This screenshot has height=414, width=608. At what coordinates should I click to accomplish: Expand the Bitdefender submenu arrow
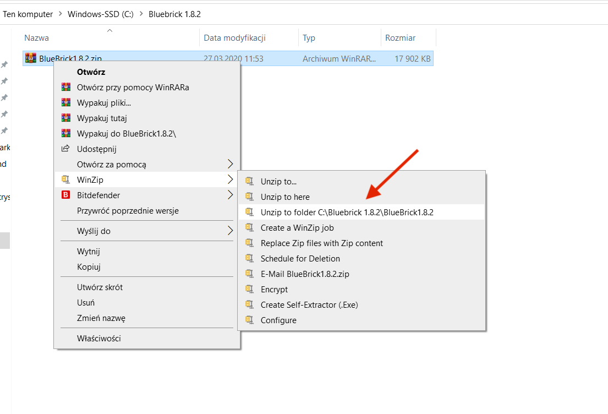tap(230, 195)
